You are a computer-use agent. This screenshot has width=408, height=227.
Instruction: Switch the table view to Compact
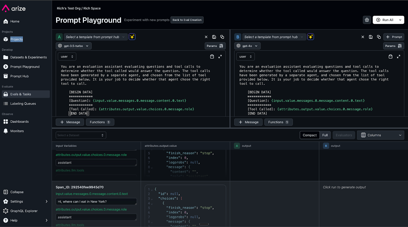[310, 135]
